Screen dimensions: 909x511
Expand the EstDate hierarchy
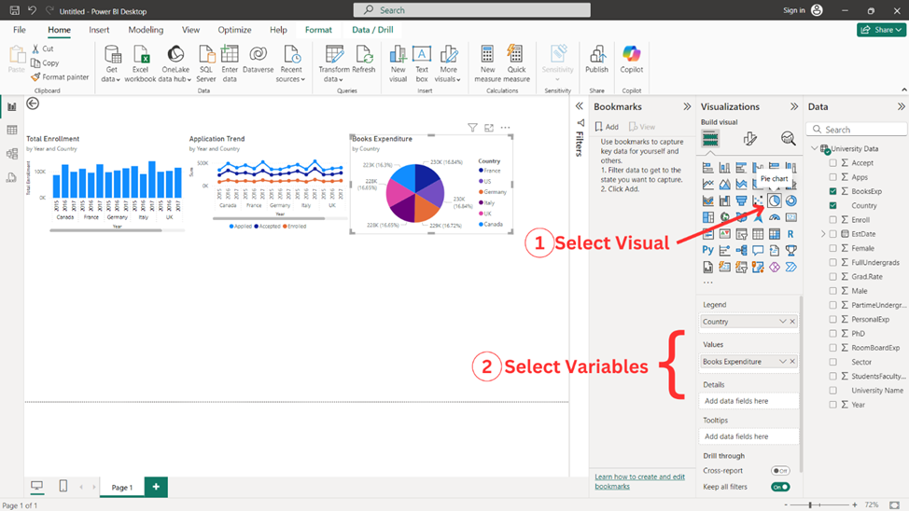[822, 234]
